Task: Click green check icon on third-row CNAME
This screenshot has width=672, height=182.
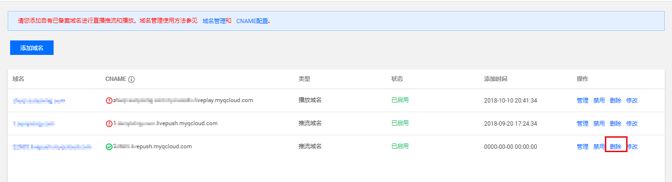Action: (109, 147)
